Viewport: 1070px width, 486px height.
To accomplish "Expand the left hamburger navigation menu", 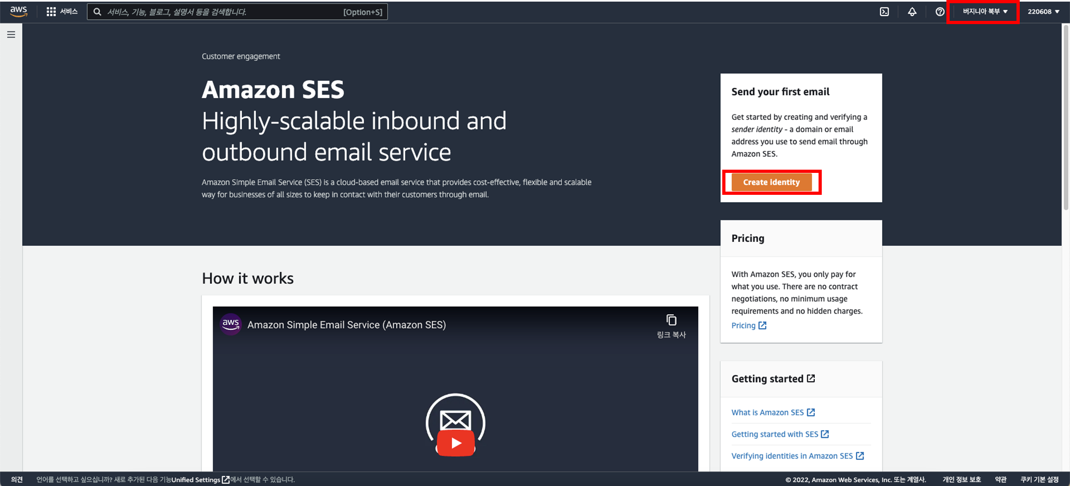I will tap(11, 35).
